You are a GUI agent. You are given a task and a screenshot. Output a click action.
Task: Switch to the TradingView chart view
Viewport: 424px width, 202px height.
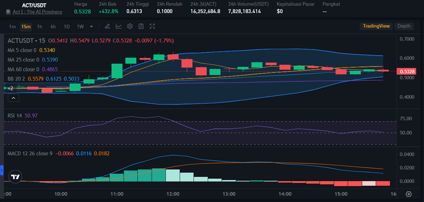click(x=376, y=26)
